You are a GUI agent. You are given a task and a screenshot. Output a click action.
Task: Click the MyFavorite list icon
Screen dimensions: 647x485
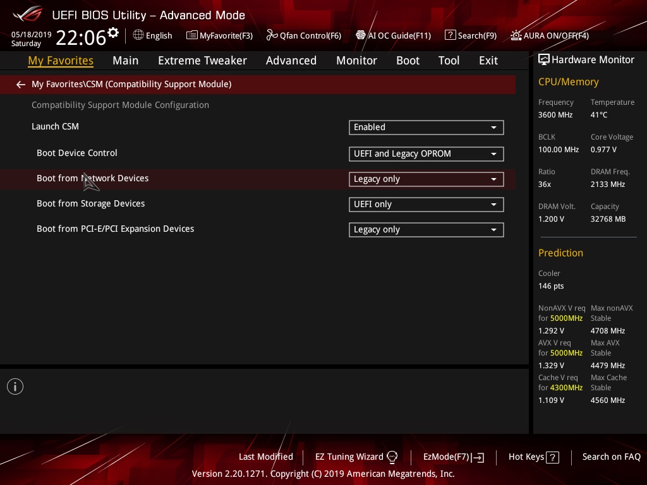click(192, 35)
